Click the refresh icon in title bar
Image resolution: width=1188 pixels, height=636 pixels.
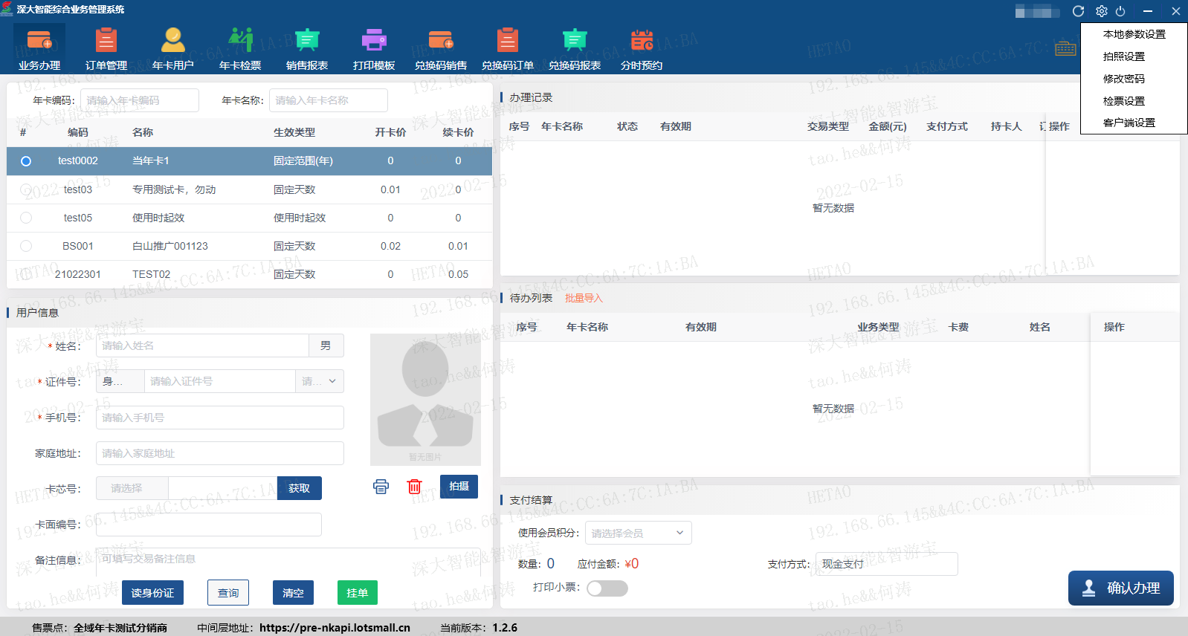click(x=1078, y=11)
